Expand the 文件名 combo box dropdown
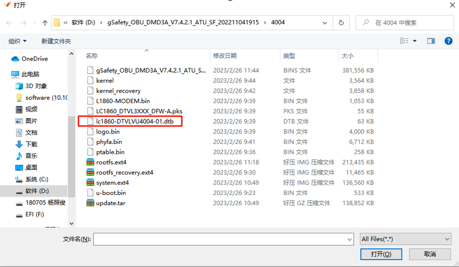This screenshot has height=267, width=459. (350, 239)
